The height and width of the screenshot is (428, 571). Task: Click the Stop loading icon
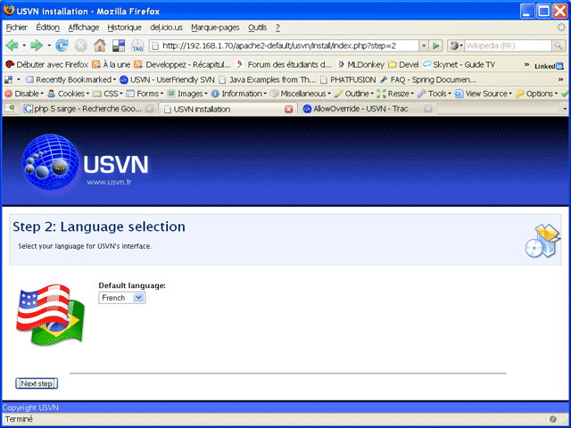click(x=80, y=45)
